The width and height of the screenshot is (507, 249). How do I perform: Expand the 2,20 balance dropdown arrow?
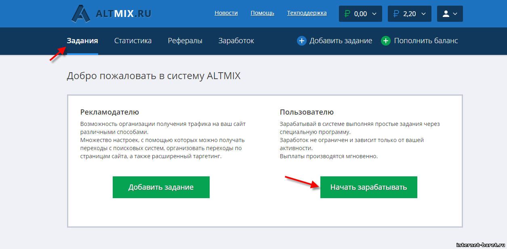(x=423, y=14)
